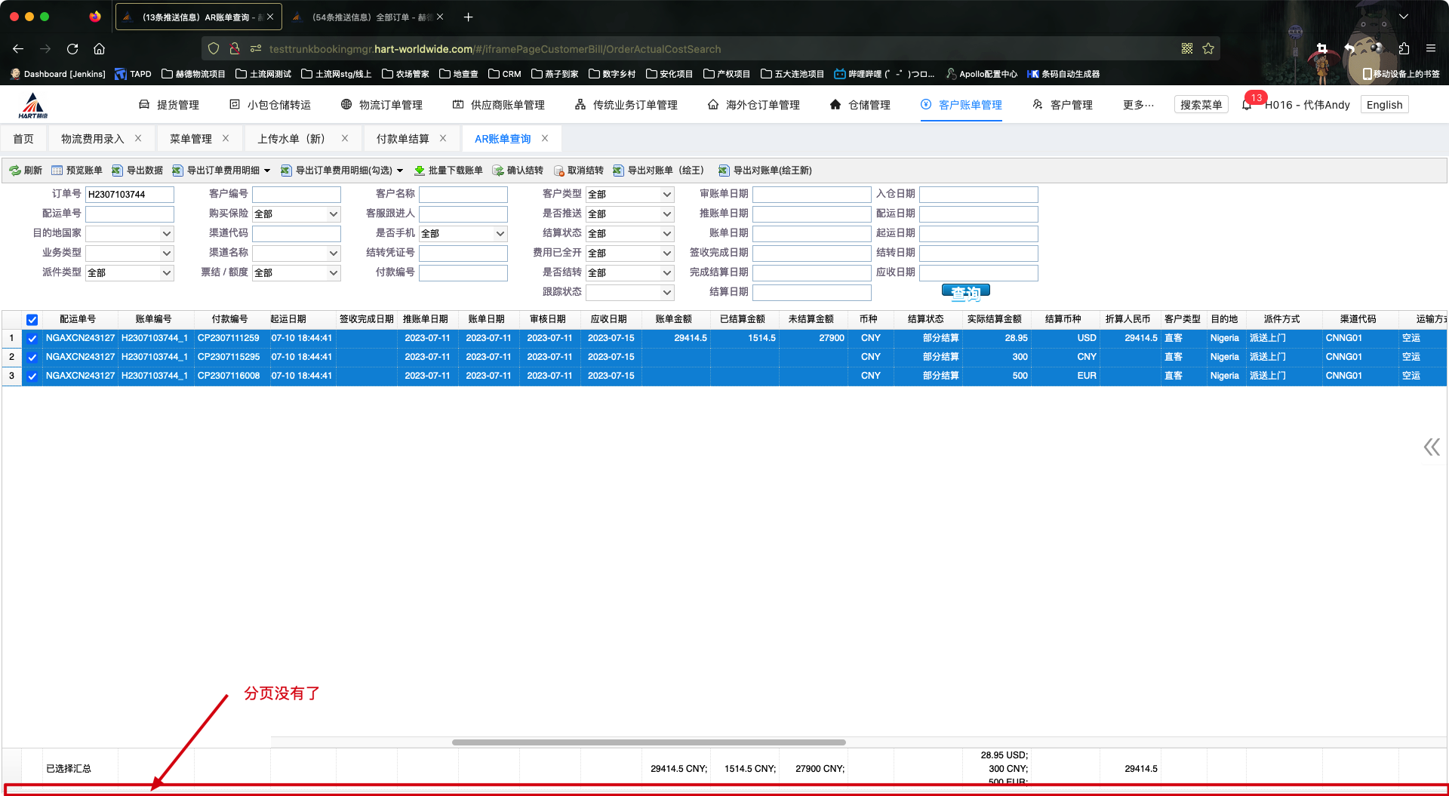Click the 确认结转 confirm icon
The height and width of the screenshot is (796, 1449).
coord(498,171)
